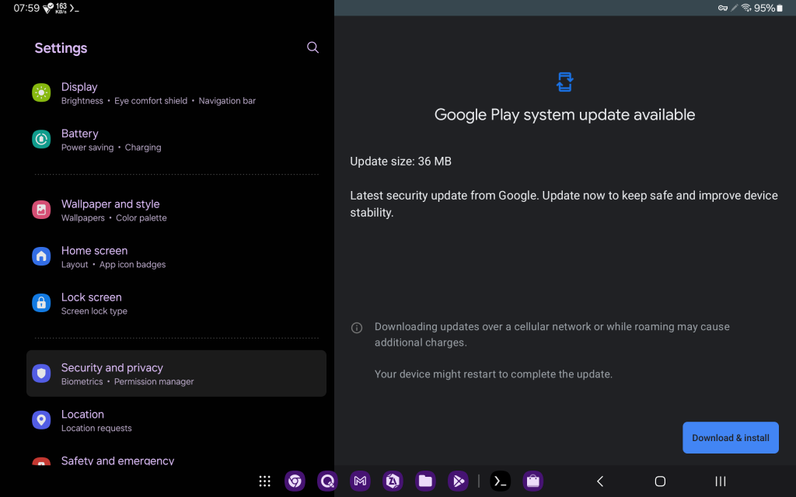The height and width of the screenshot is (497, 796).
Task: Open Gmail from the taskbar
Action: click(x=359, y=481)
